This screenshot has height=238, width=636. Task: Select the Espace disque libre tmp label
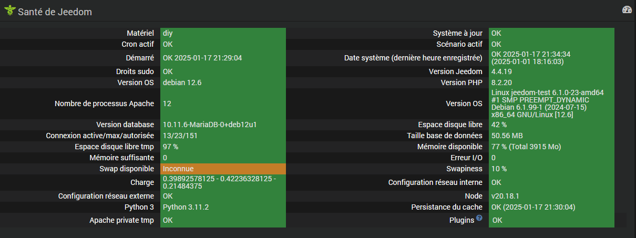pos(114,147)
